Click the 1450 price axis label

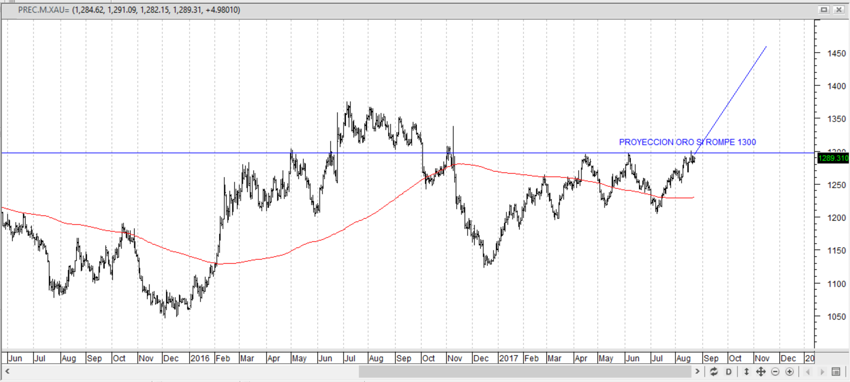click(x=837, y=53)
